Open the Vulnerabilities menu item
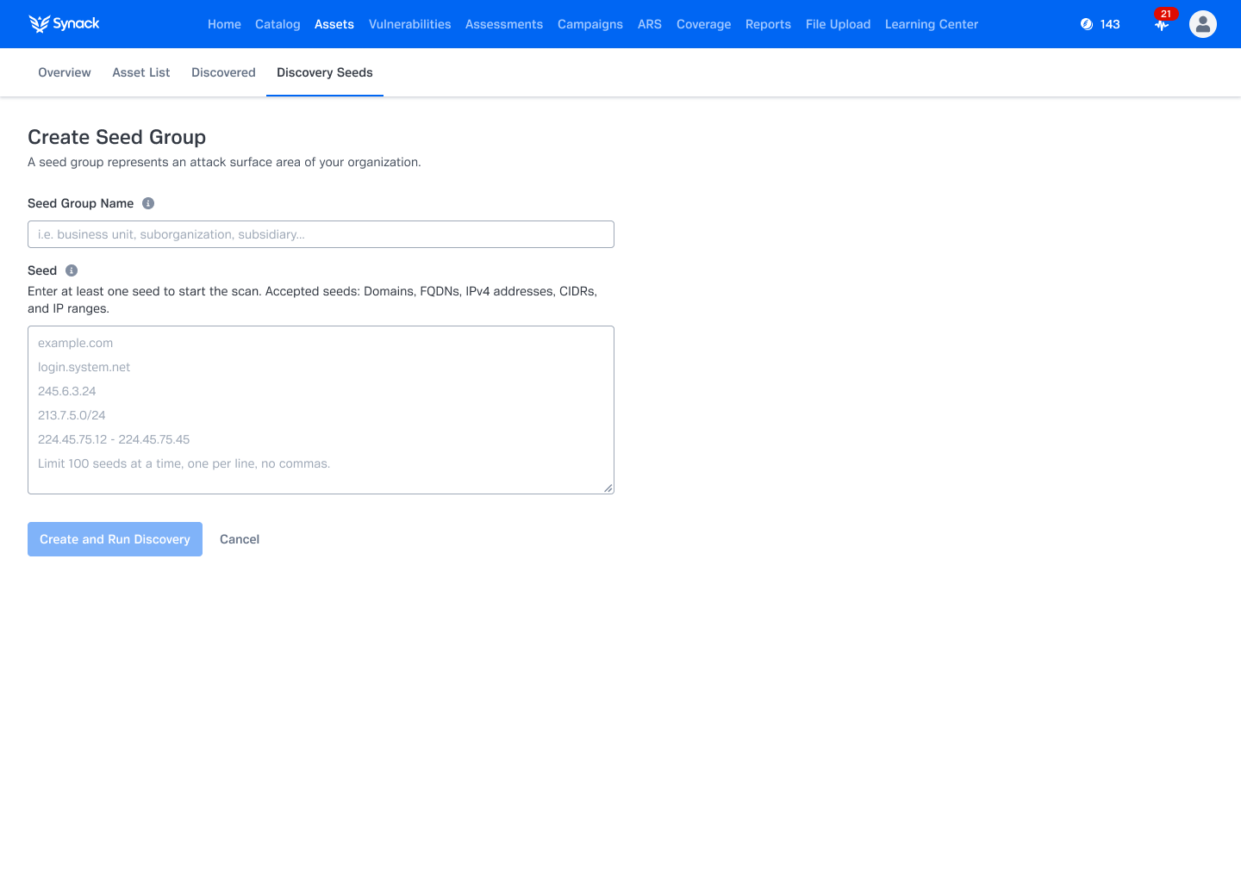1241x882 pixels. (409, 24)
